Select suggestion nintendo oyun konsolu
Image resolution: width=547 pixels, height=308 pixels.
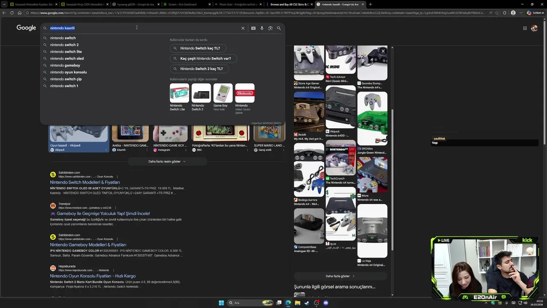68,72
